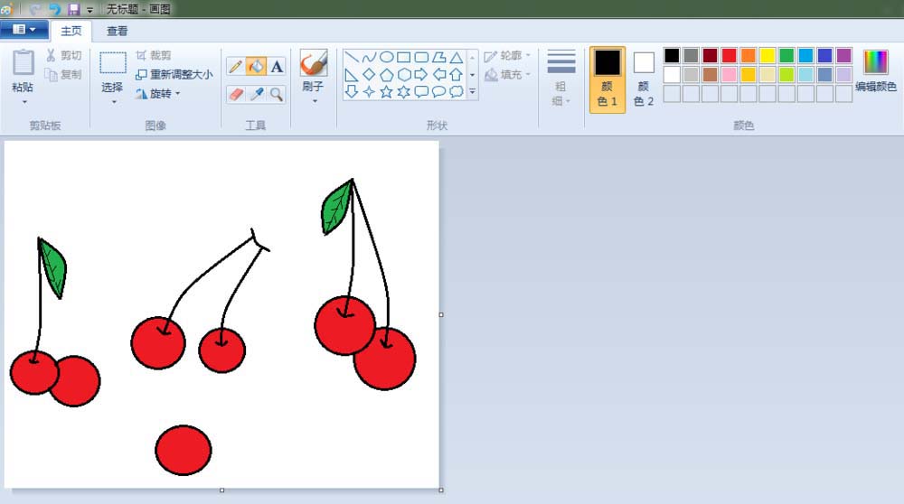Open the Select tool dropdown arrow
The height and width of the screenshot is (504, 904).
point(114,102)
